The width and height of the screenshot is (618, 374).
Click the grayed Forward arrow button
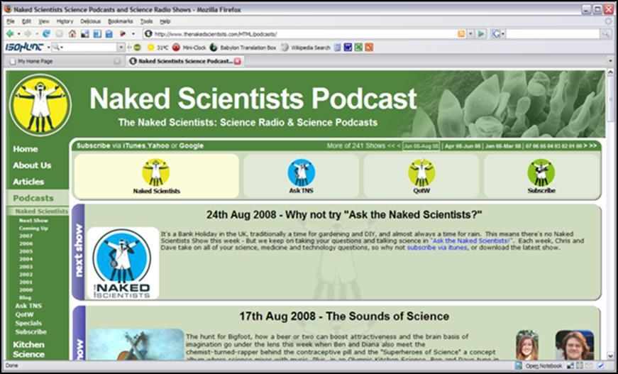[28, 34]
